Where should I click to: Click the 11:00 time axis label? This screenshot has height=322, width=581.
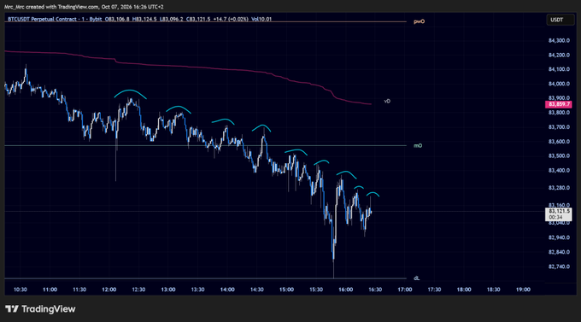pos(50,290)
